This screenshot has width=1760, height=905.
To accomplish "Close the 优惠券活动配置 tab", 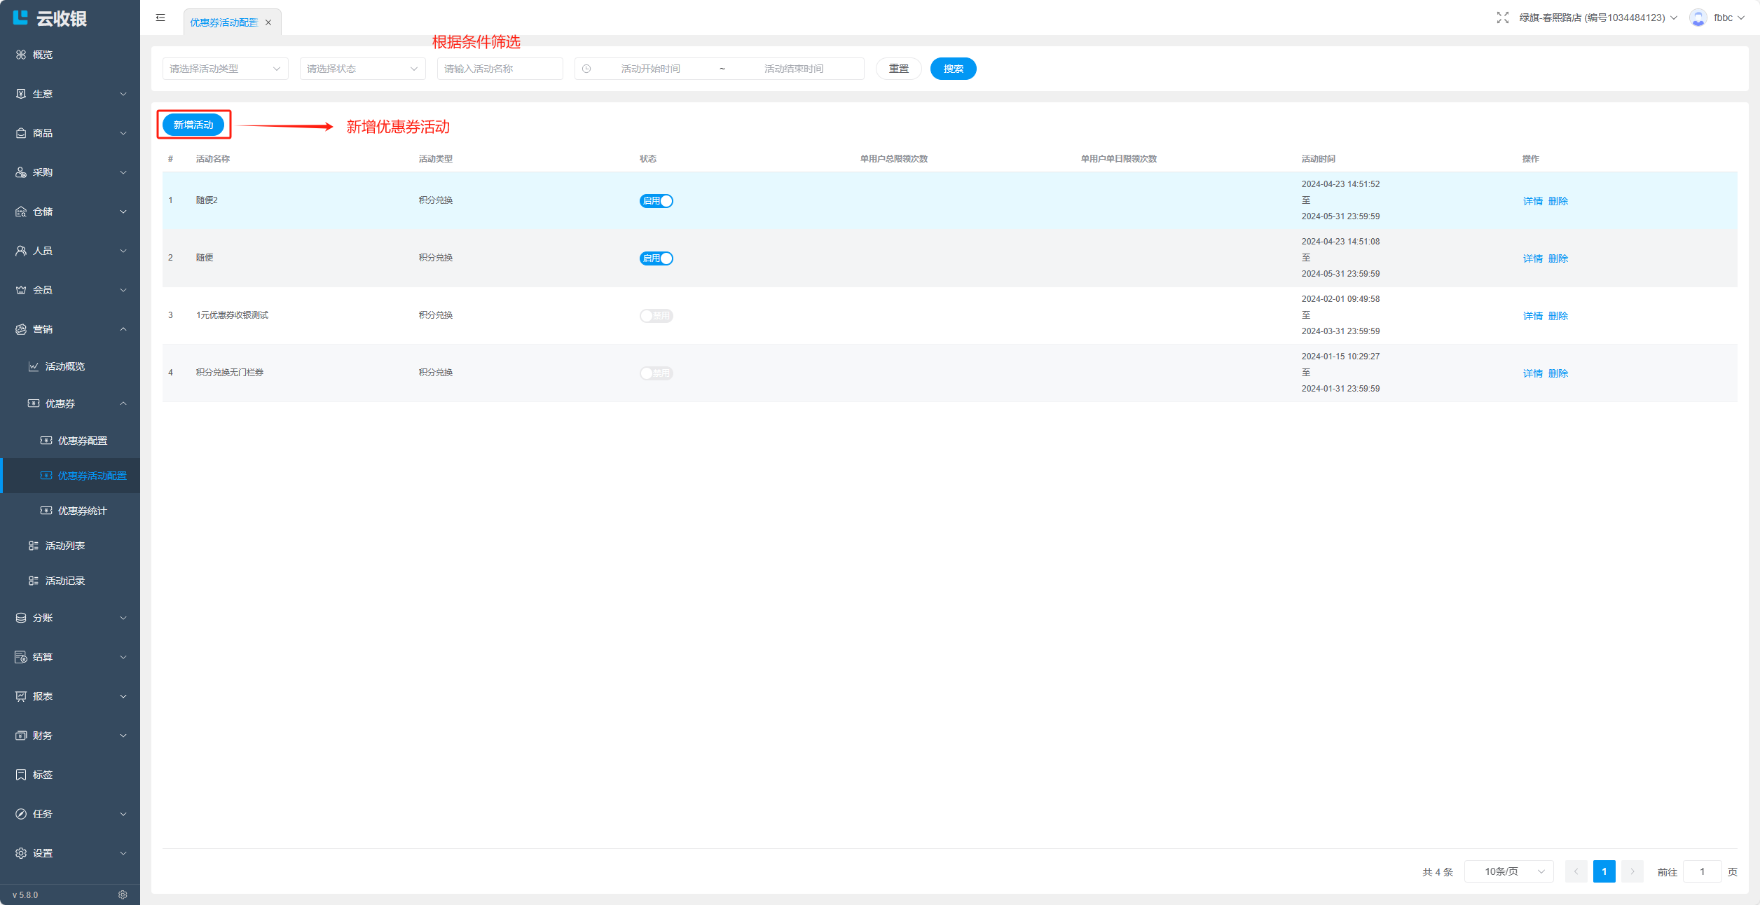I will pos(268,22).
